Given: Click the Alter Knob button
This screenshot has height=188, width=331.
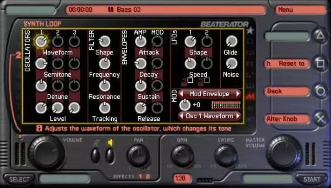Looking at the screenshot, I should click(x=287, y=119).
